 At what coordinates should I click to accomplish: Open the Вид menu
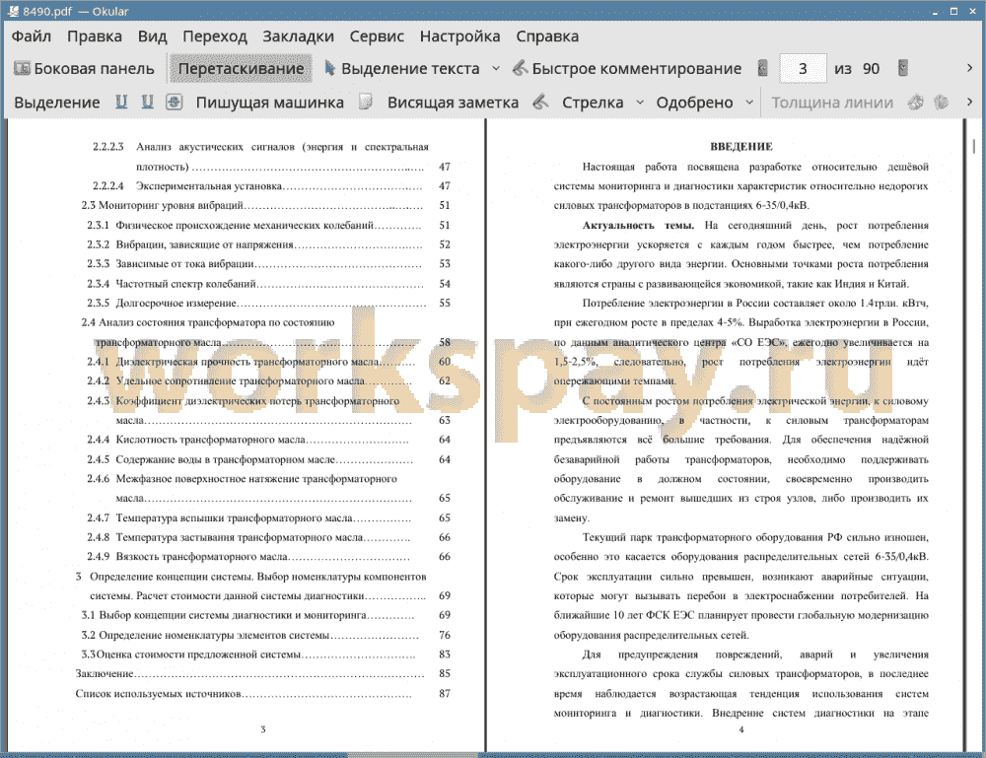click(152, 36)
